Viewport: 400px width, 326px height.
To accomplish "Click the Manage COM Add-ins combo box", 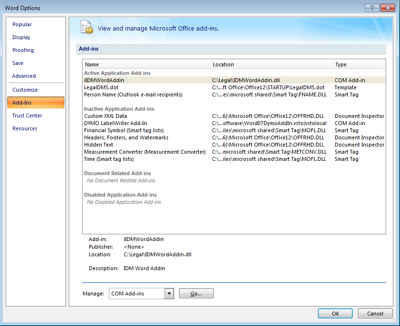I will (137, 294).
